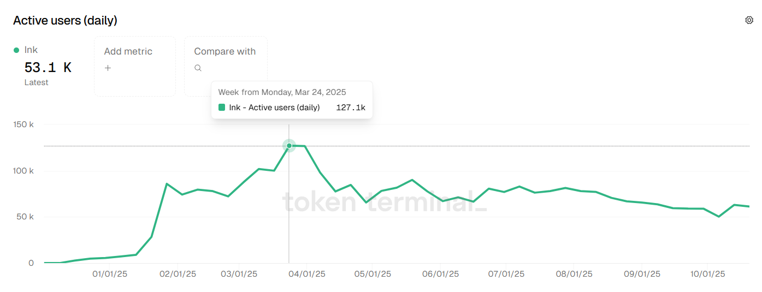Image resolution: width=762 pixels, height=292 pixels.
Task: Click the 150 k y-axis label
Action: (x=23, y=124)
